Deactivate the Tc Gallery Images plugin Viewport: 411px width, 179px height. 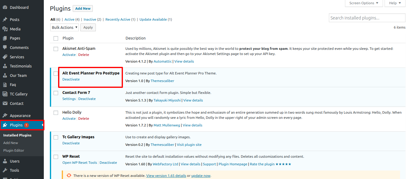point(71,143)
